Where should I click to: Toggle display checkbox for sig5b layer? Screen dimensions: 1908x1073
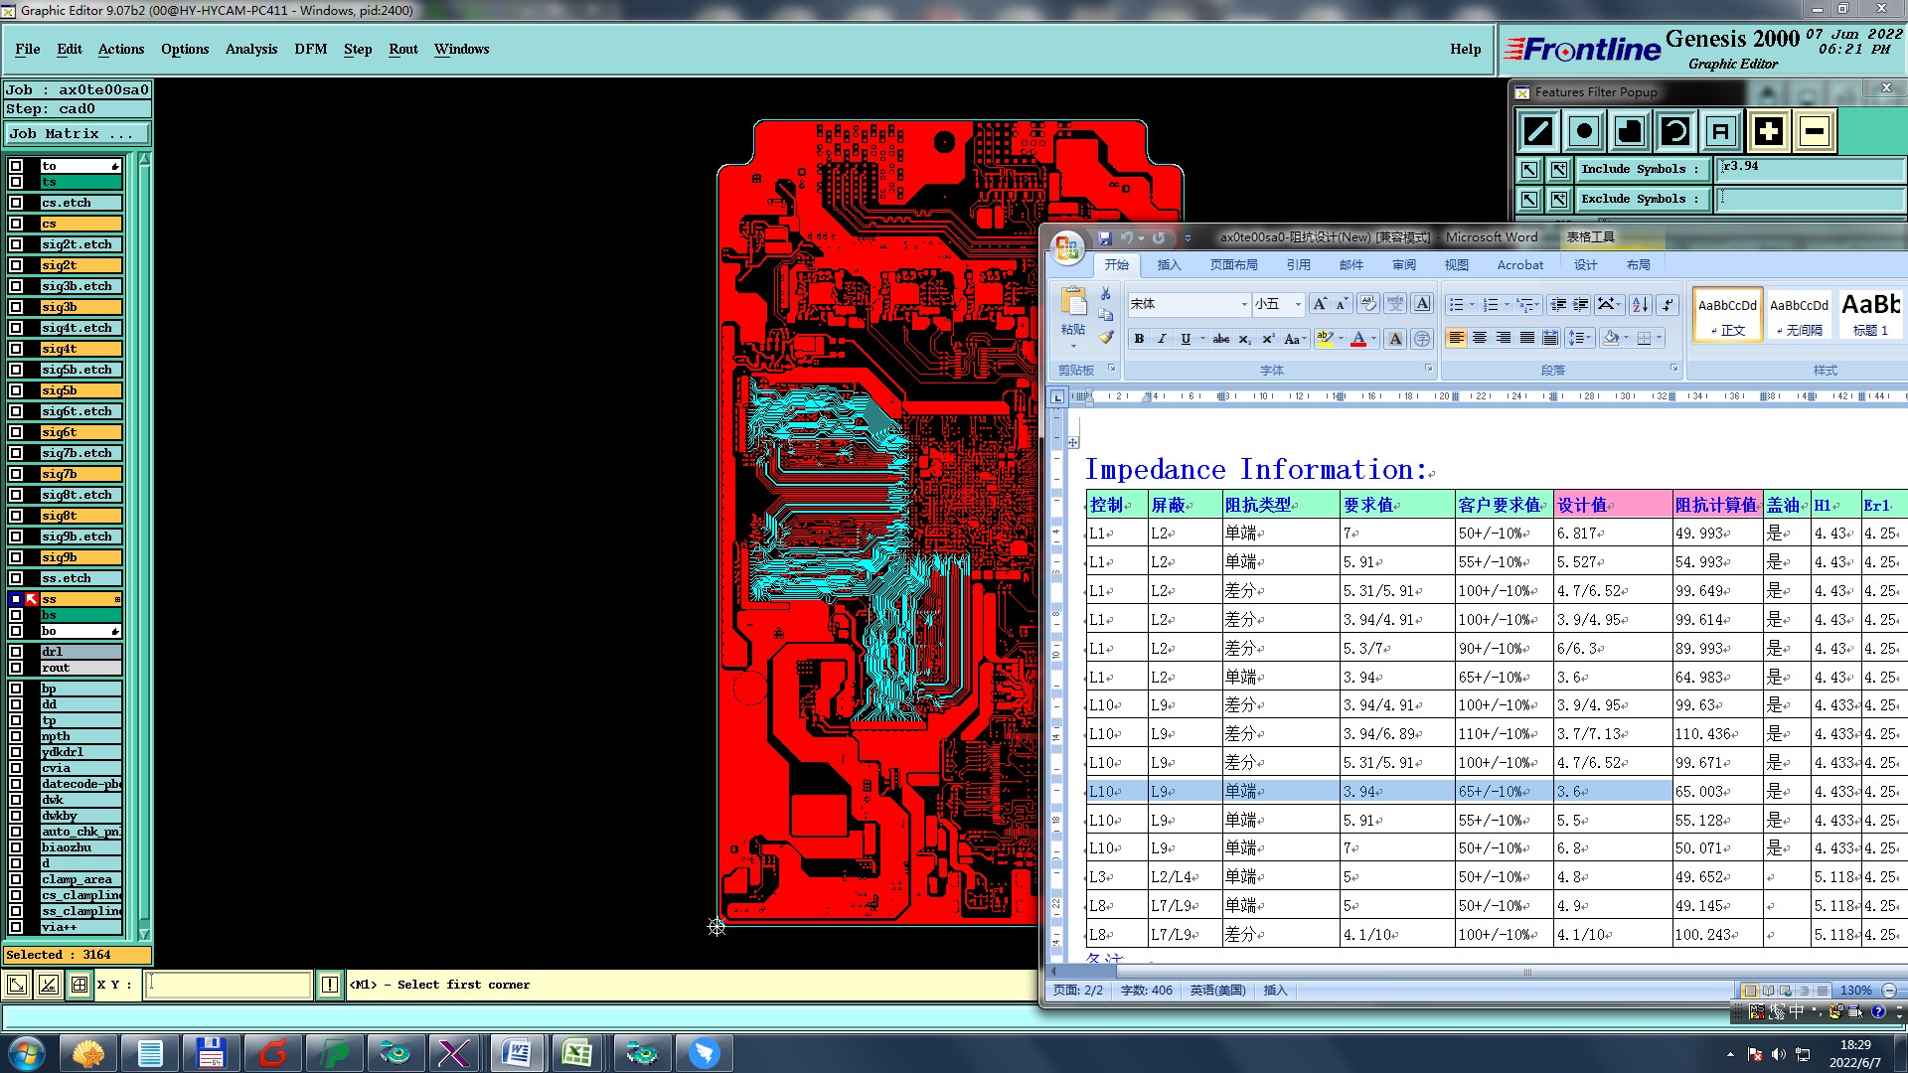(16, 390)
